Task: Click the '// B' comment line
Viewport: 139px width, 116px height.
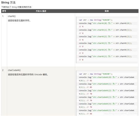Action: click(x=81, y=60)
